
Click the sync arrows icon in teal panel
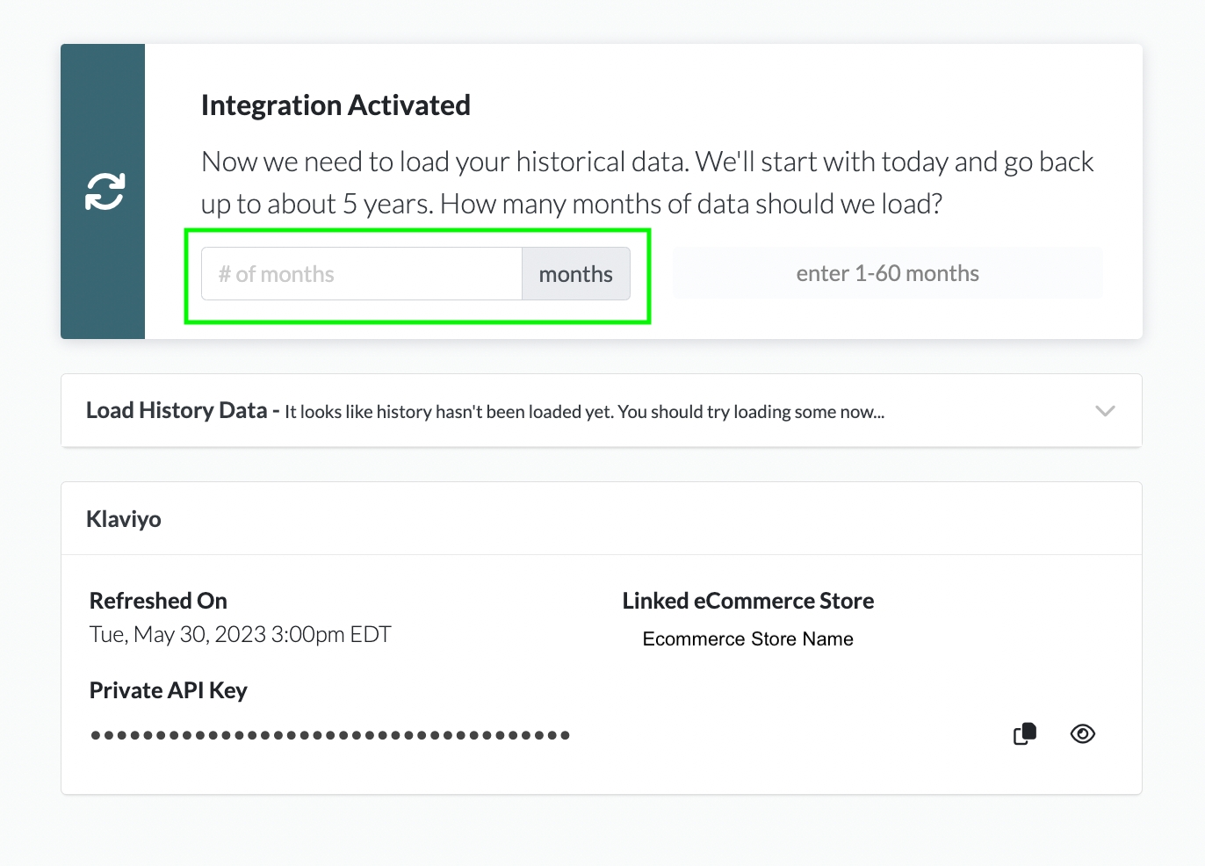pyautogui.click(x=105, y=191)
